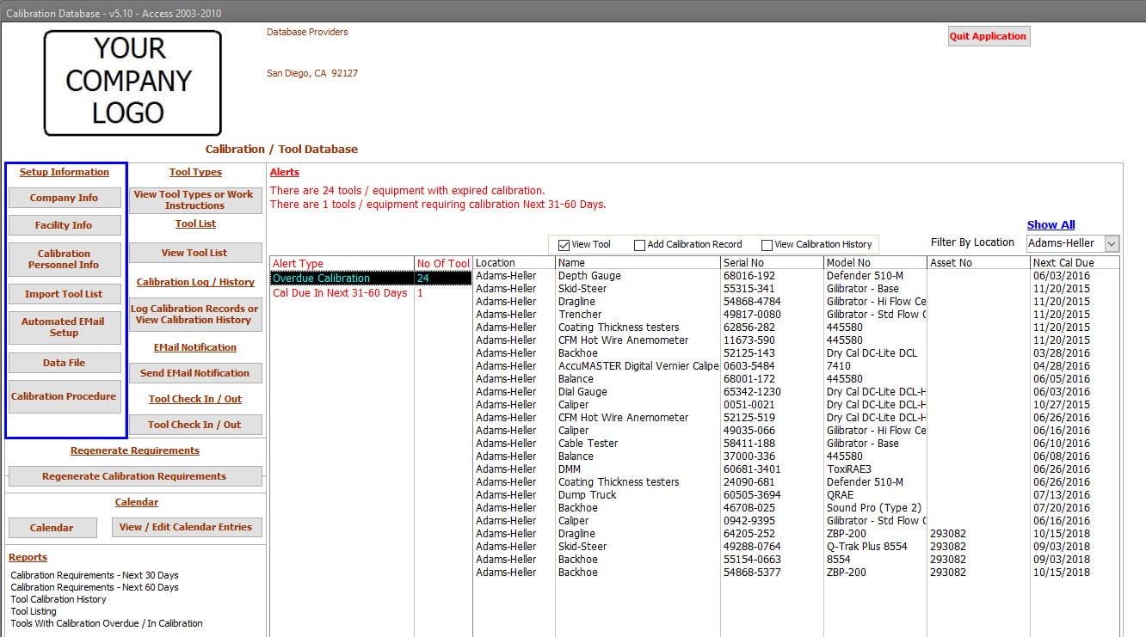Click the Model No column header
1146x637 pixels.
[875, 263]
